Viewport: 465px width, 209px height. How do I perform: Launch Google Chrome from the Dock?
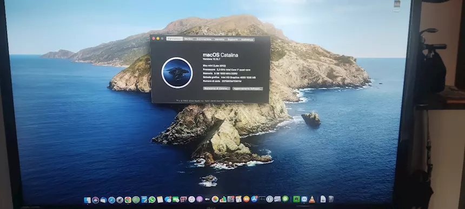tap(128, 200)
